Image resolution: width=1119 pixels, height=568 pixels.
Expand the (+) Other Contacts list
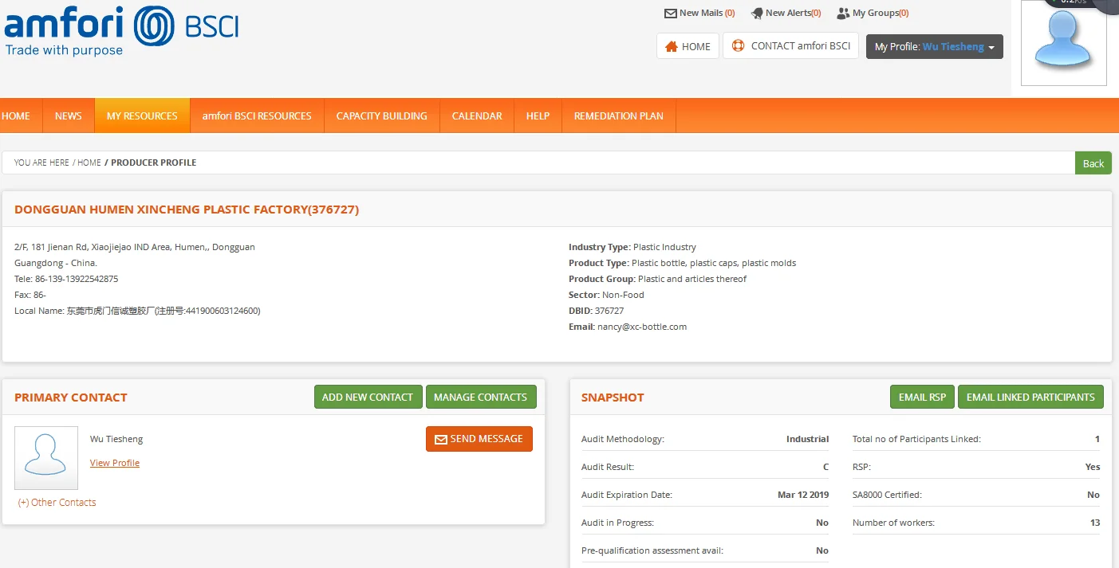[x=57, y=503]
